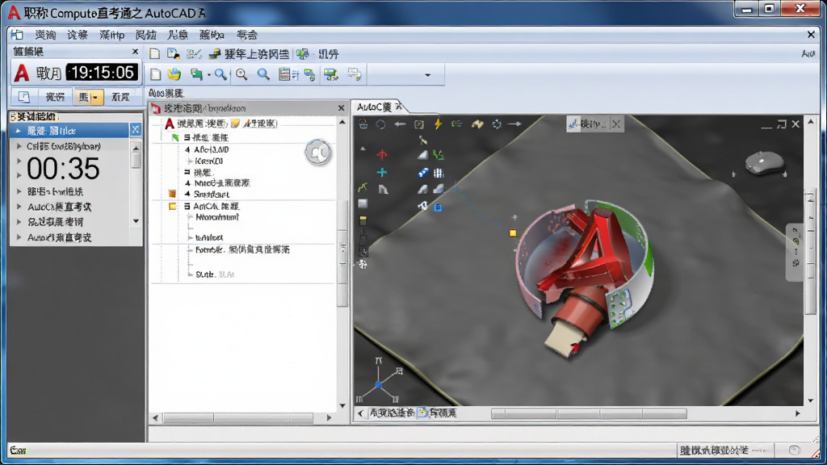This screenshot has width=827, height=465.
Task: Click the green save-copy icon beside the open folder
Action: [x=197, y=74]
